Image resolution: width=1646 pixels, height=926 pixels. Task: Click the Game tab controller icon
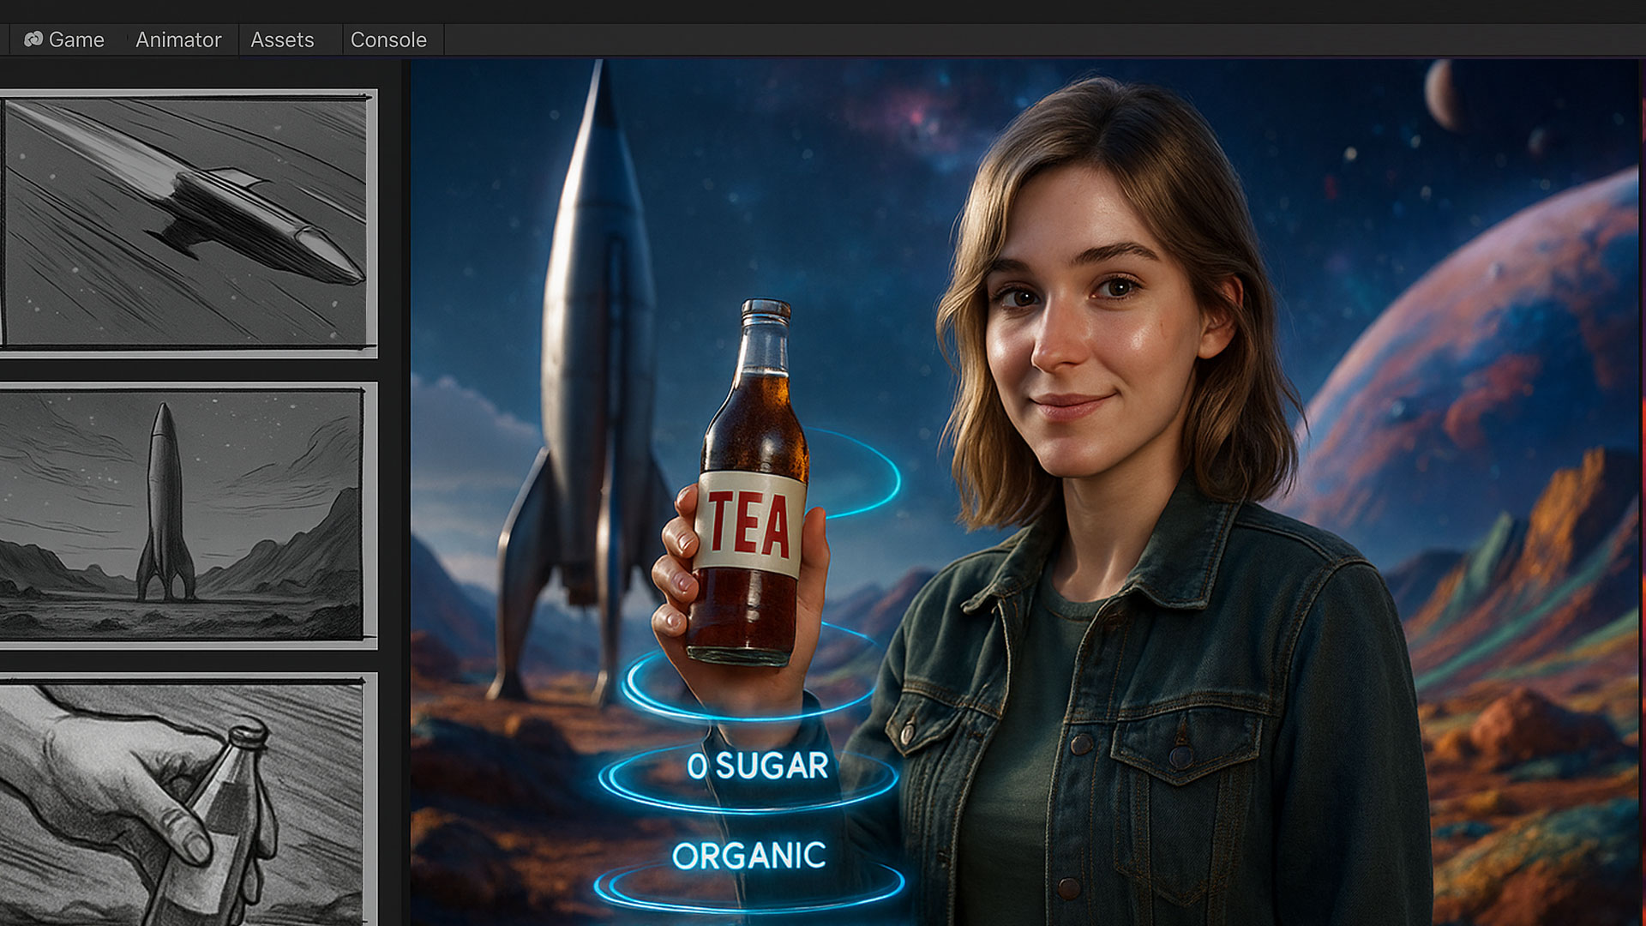33,39
